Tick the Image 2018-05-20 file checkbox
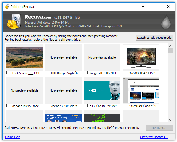This screenshot has width=177, height=142. point(86,73)
